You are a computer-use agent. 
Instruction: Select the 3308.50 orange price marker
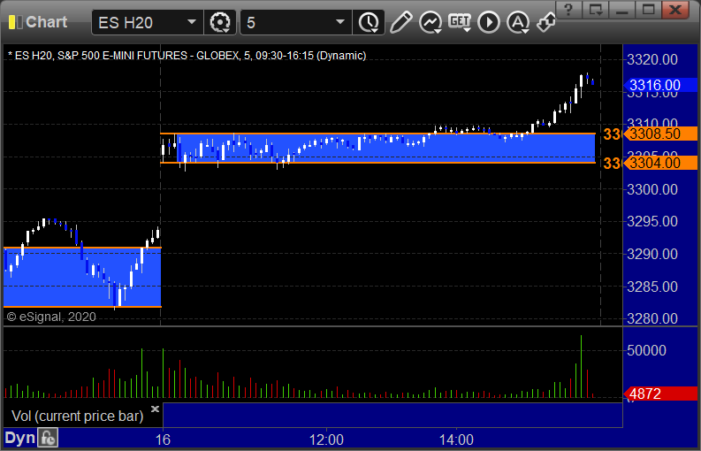(x=659, y=134)
